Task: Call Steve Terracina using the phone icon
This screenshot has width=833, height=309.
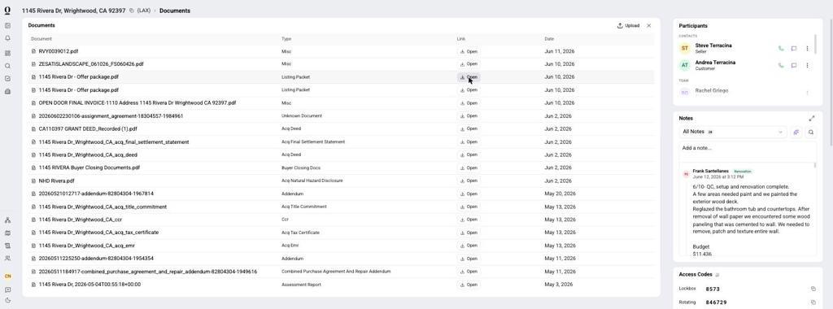Action: click(780, 48)
